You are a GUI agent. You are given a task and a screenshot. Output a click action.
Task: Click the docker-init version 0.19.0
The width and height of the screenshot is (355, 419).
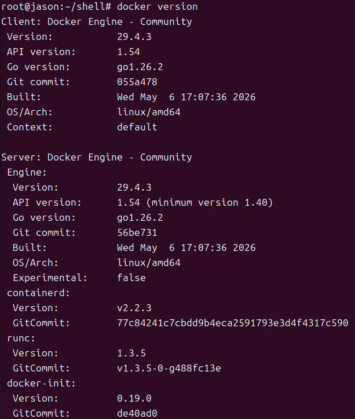coord(134,398)
